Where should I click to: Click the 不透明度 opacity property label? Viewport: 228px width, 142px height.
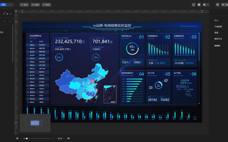click(x=218, y=27)
